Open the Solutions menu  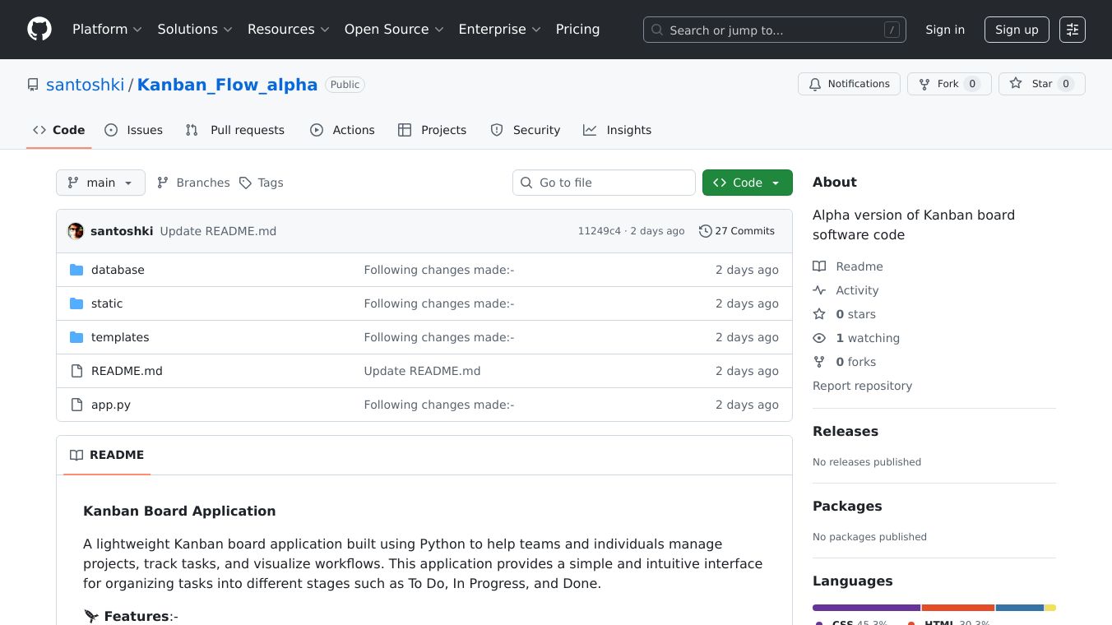[195, 30]
